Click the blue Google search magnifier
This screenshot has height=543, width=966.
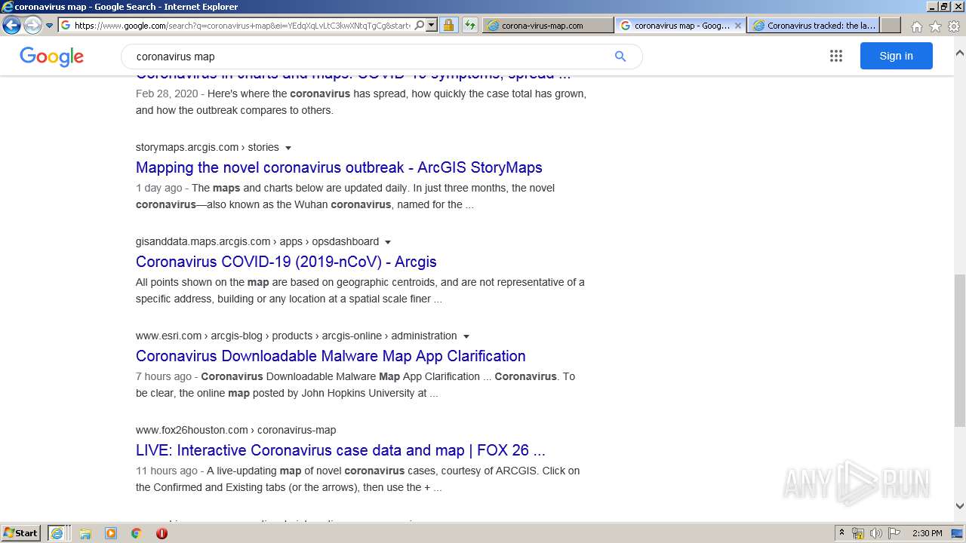click(620, 57)
